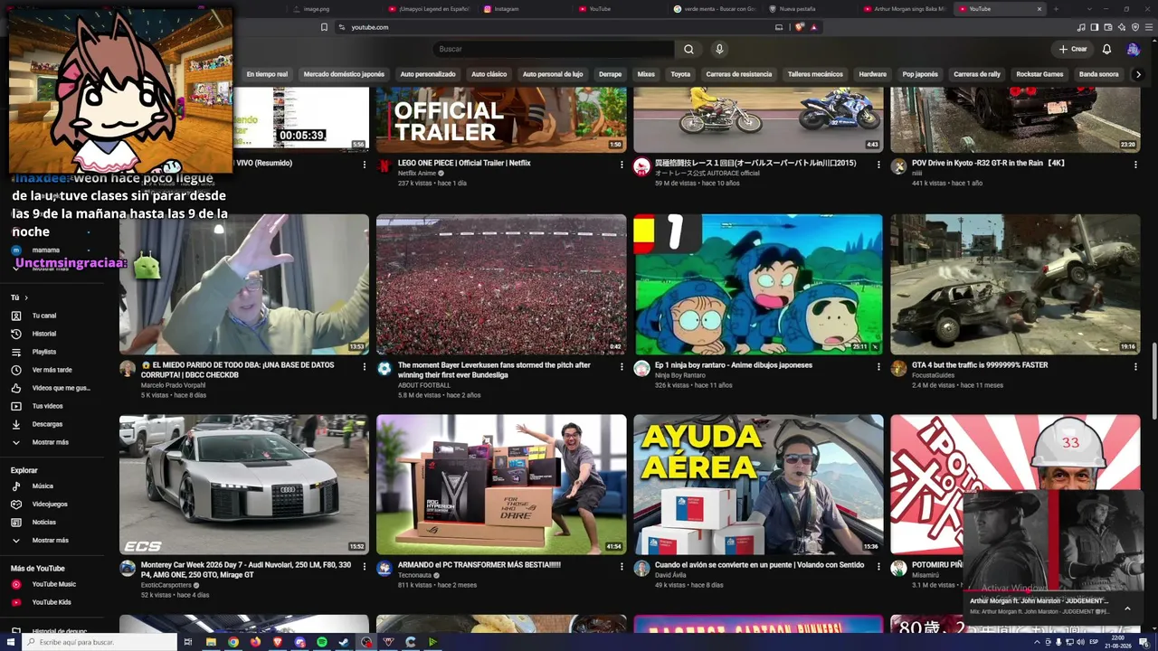Filter by the Auto clásico chip
1158x651 pixels.
click(489, 74)
